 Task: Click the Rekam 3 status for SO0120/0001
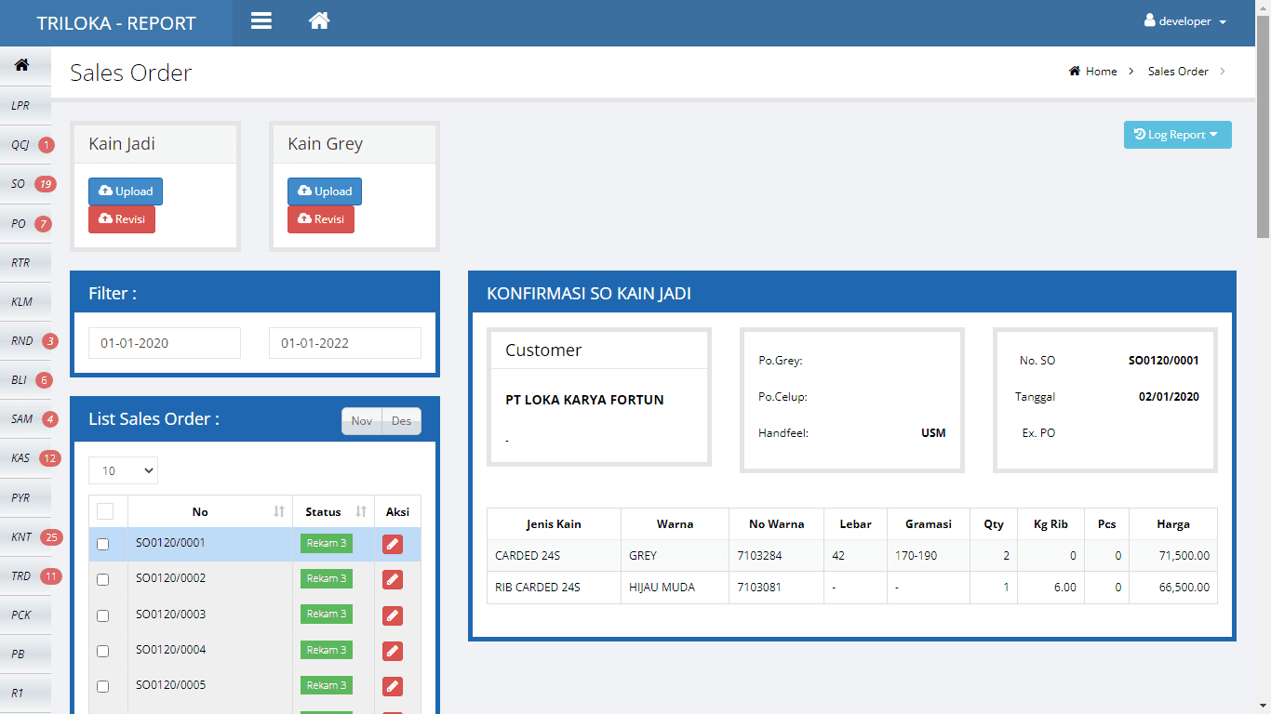327,543
